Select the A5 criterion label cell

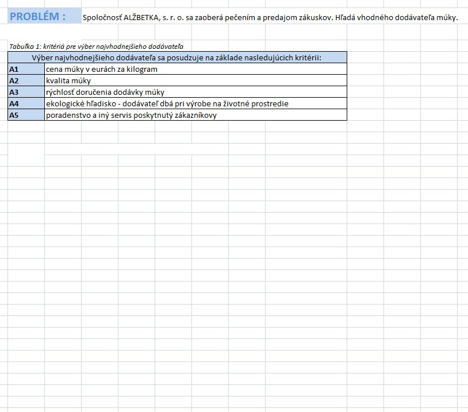pyautogui.click(x=26, y=115)
